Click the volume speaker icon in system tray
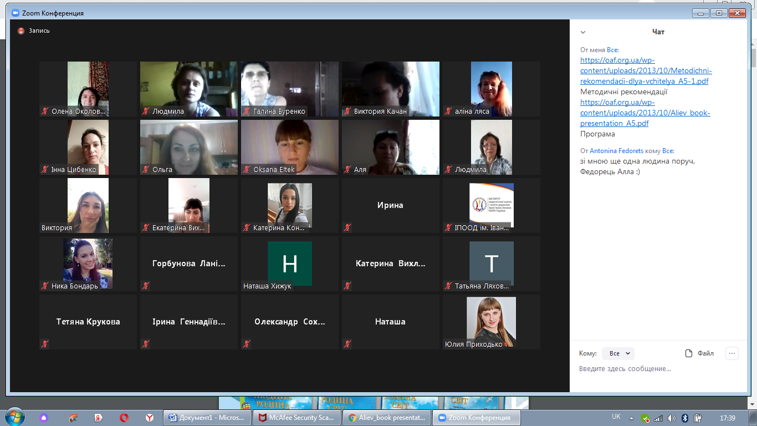The image size is (757, 426). coord(671,418)
